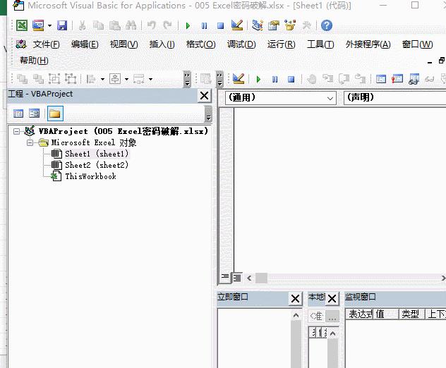Select ThisWorkbook in project tree
Image resolution: width=446 pixels, height=368 pixels.
pos(91,176)
